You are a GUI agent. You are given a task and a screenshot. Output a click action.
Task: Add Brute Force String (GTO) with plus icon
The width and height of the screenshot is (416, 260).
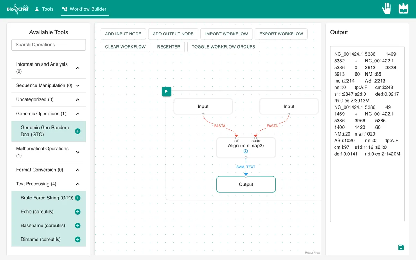click(x=78, y=198)
